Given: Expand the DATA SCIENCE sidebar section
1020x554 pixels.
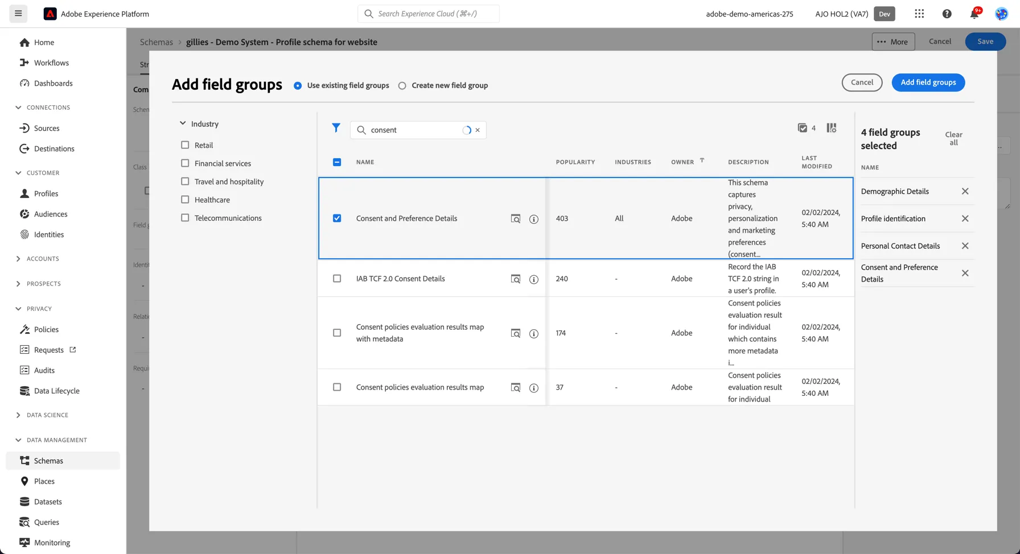Looking at the screenshot, I should [x=18, y=415].
